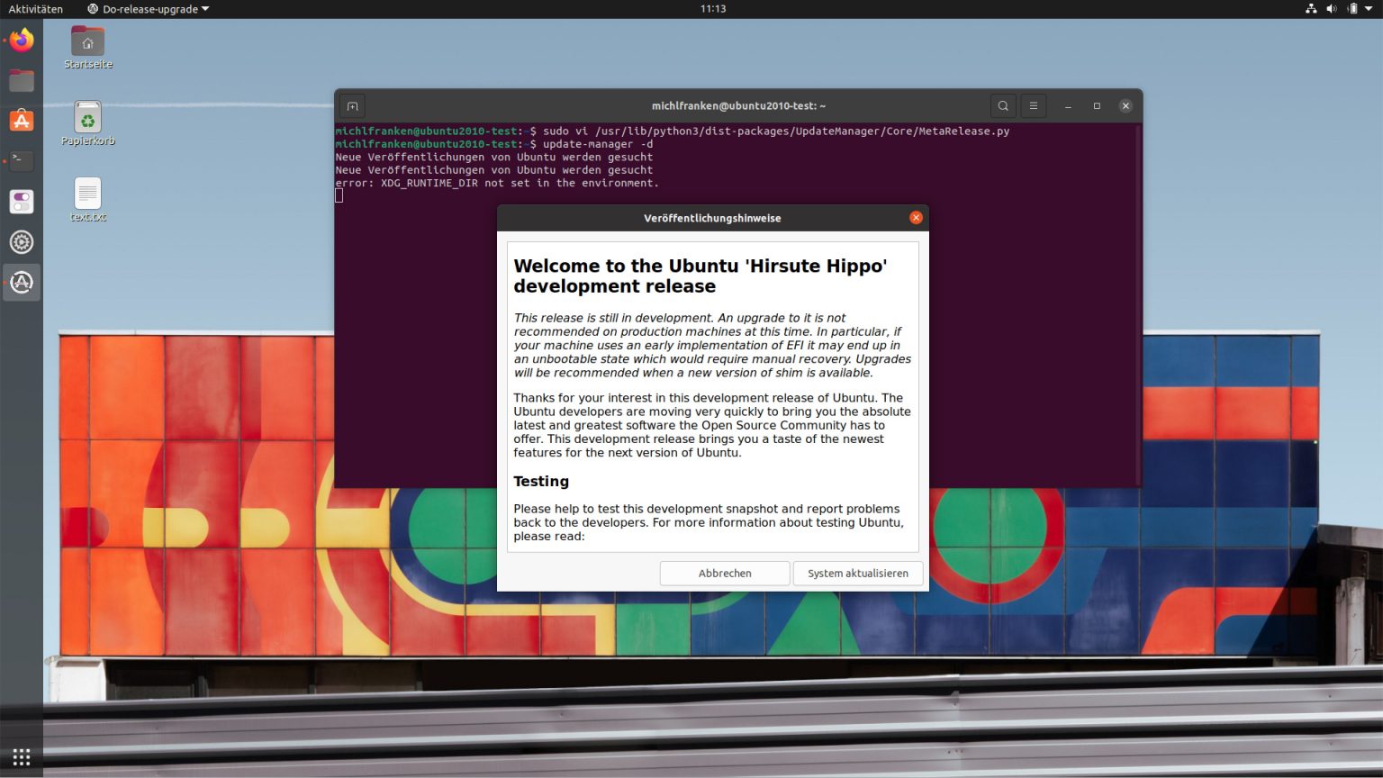Click 'Please help to test' paragraph
The width and height of the screenshot is (1383, 778).
click(x=709, y=522)
